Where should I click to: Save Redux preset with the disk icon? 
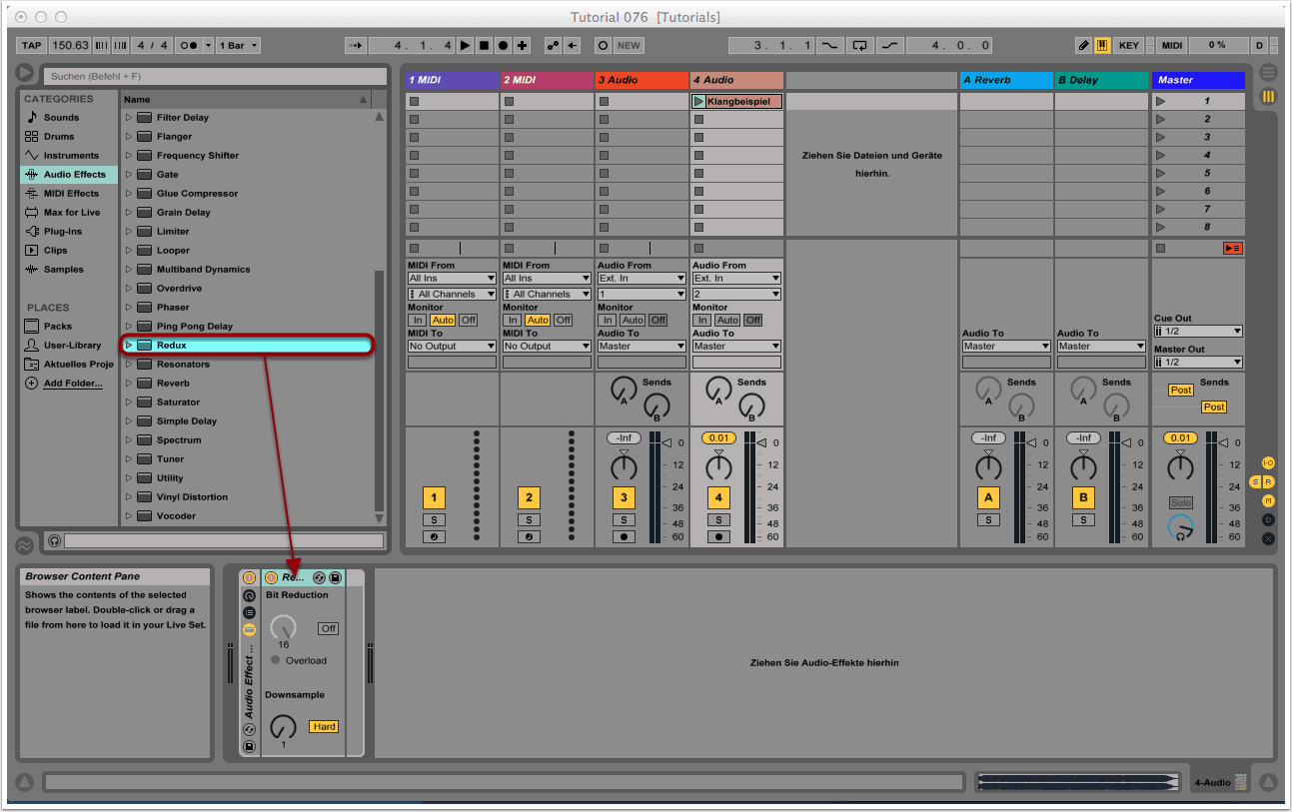(335, 577)
